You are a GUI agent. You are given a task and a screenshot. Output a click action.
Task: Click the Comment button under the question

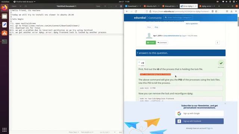click(x=162, y=43)
